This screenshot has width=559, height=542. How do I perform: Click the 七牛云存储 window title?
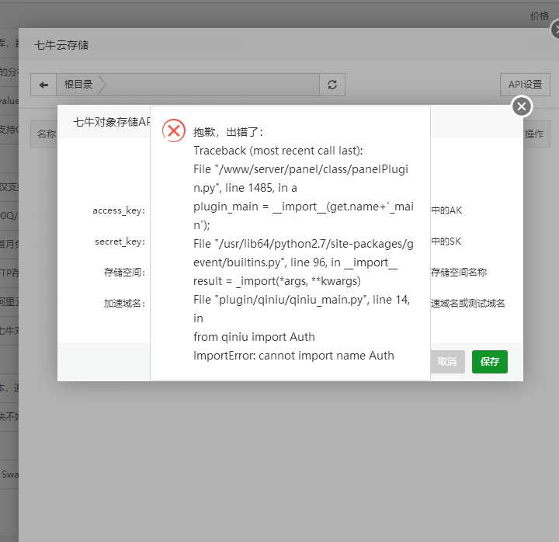point(61,45)
